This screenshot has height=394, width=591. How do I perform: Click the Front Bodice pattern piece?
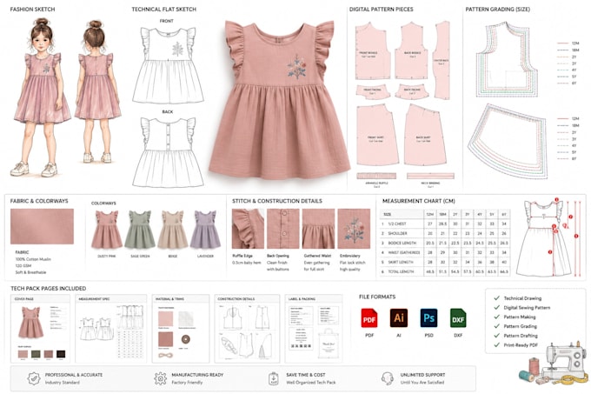[371, 51]
